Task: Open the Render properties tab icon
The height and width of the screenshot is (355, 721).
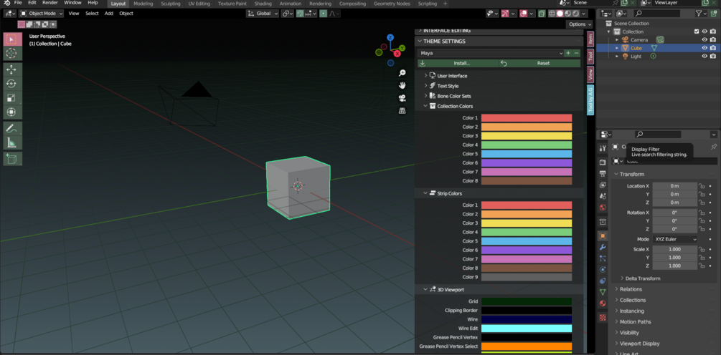Action: coord(603,162)
